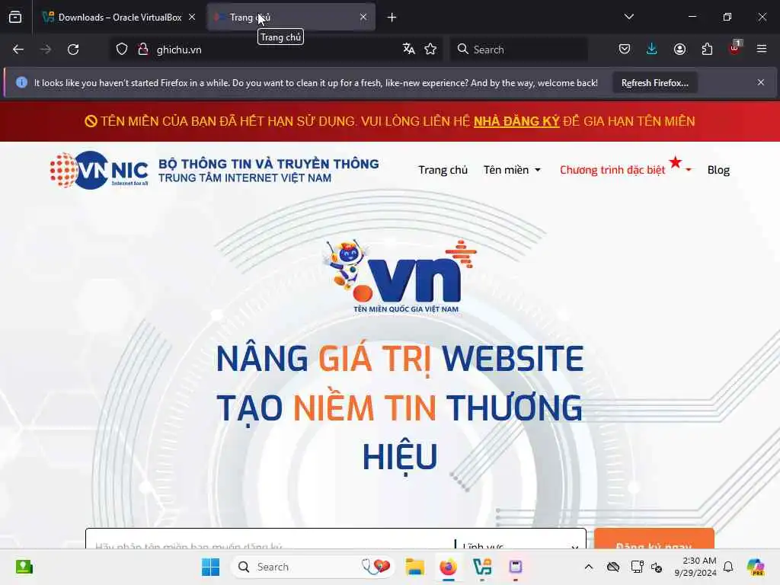Image resolution: width=780 pixels, height=585 pixels.
Task: Open network display tray icon
Action: 637,567
